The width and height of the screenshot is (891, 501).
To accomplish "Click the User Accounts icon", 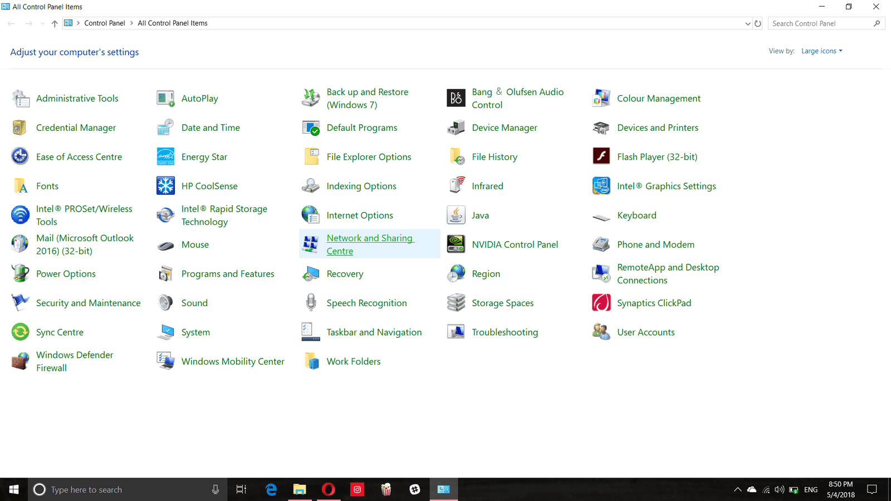I will click(x=601, y=332).
